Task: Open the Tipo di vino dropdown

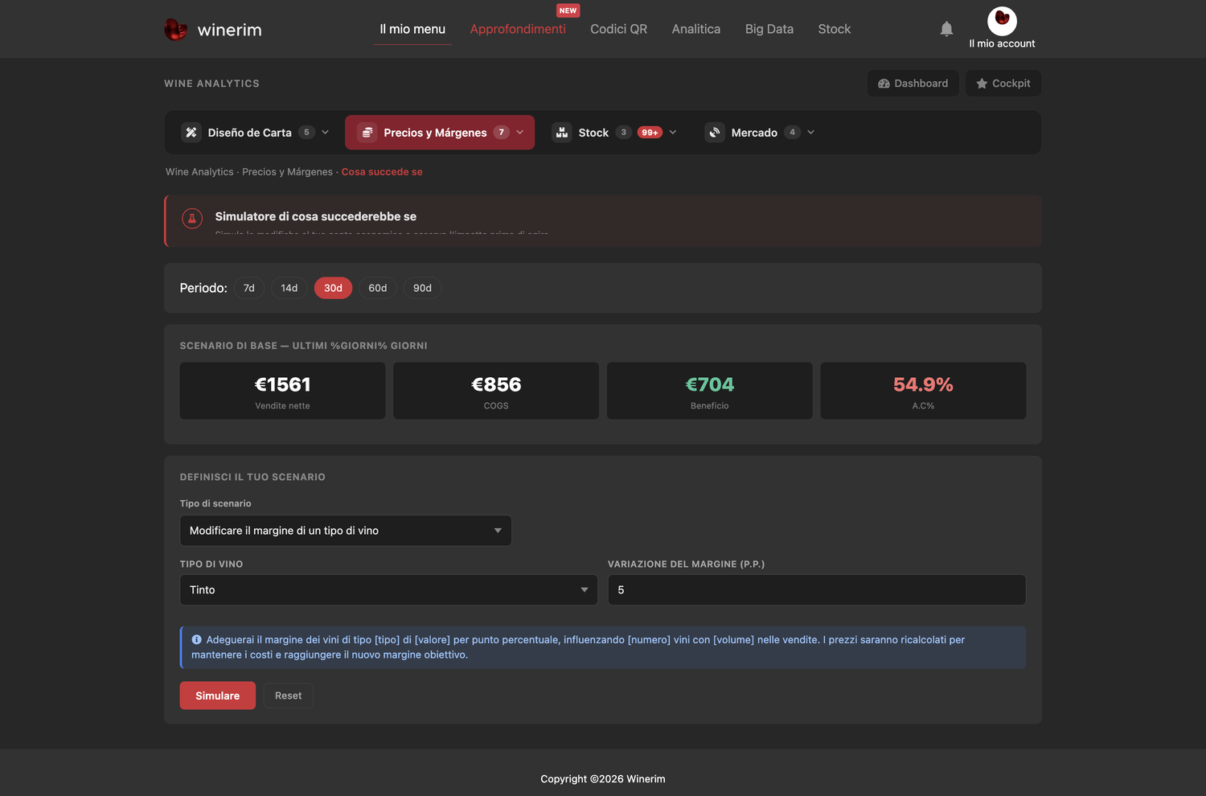Action: click(x=389, y=589)
